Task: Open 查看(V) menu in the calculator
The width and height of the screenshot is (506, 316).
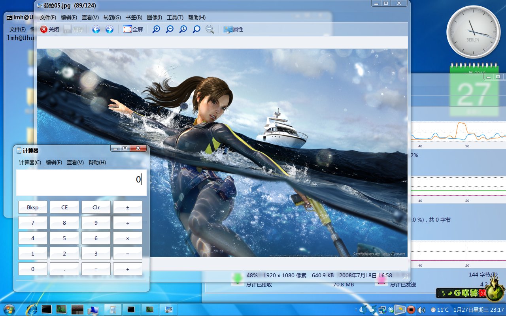Action: click(x=75, y=162)
